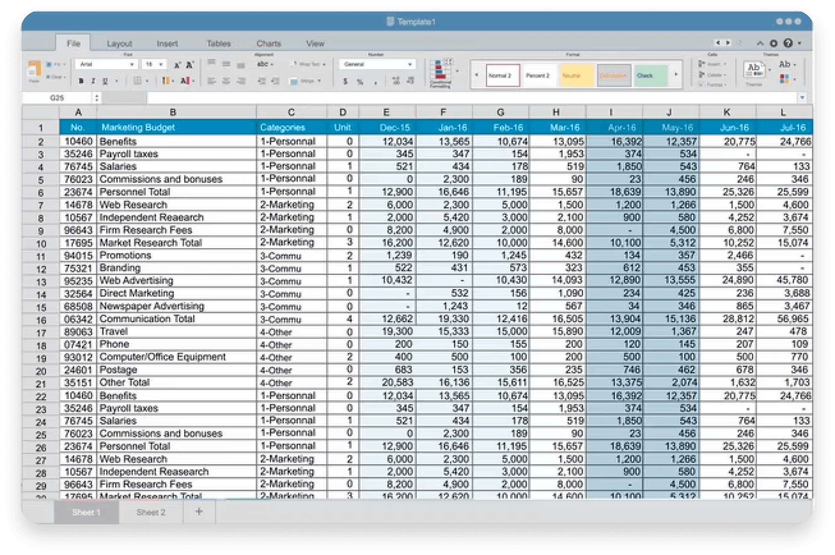The image size is (835, 555).
Task: Switch to the Charts tab
Action: pos(269,43)
